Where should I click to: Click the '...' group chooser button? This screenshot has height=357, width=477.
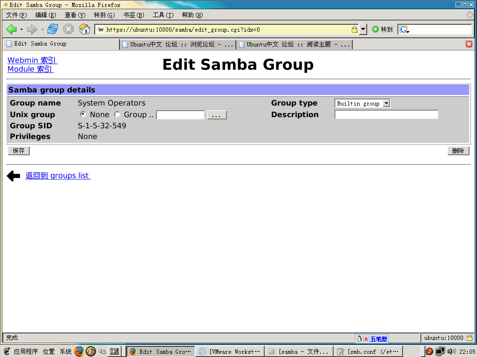pyautogui.click(x=217, y=115)
